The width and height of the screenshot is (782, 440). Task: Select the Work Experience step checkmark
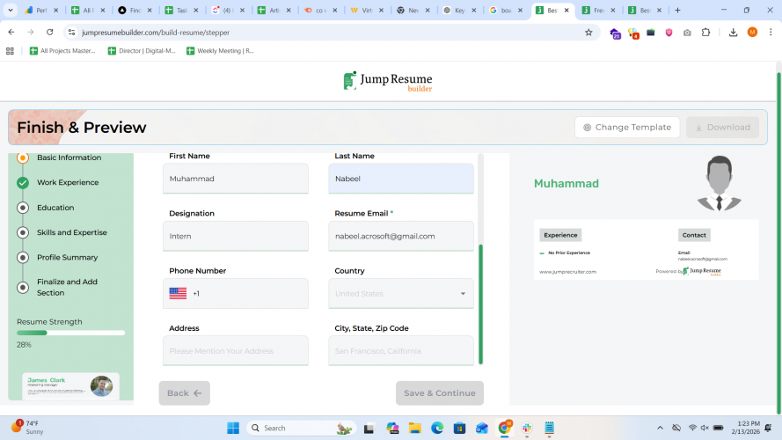(x=23, y=182)
